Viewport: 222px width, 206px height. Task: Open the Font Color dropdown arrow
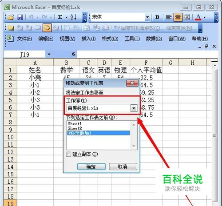[x=205, y=17]
